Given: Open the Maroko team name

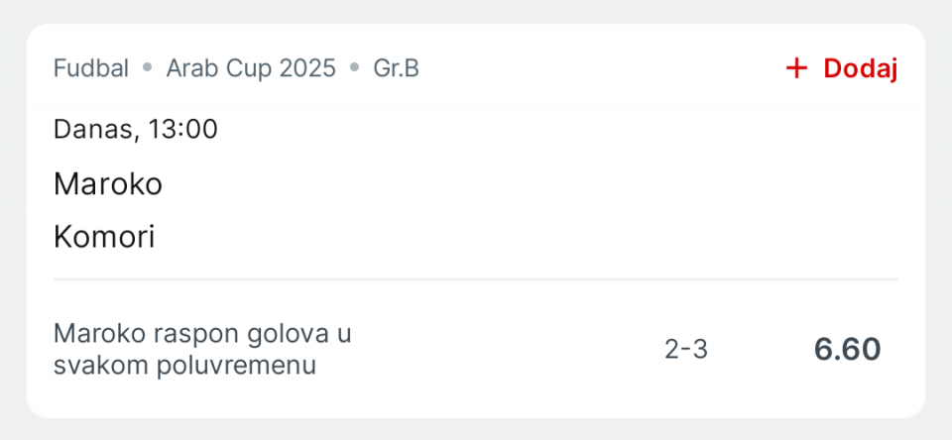Looking at the screenshot, I should point(107,183).
